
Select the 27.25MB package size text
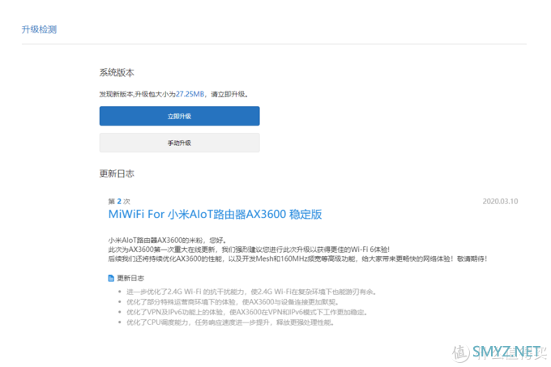[x=190, y=94]
